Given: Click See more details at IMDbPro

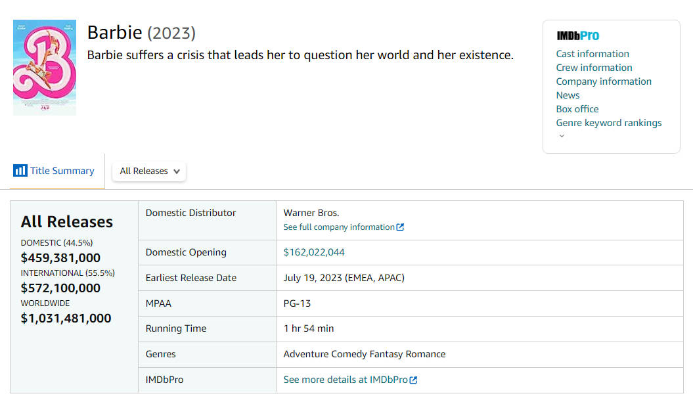Looking at the screenshot, I should pyautogui.click(x=345, y=380).
